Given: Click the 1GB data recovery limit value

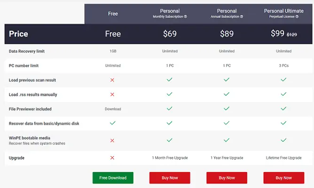Looking at the screenshot, I should click(113, 51).
